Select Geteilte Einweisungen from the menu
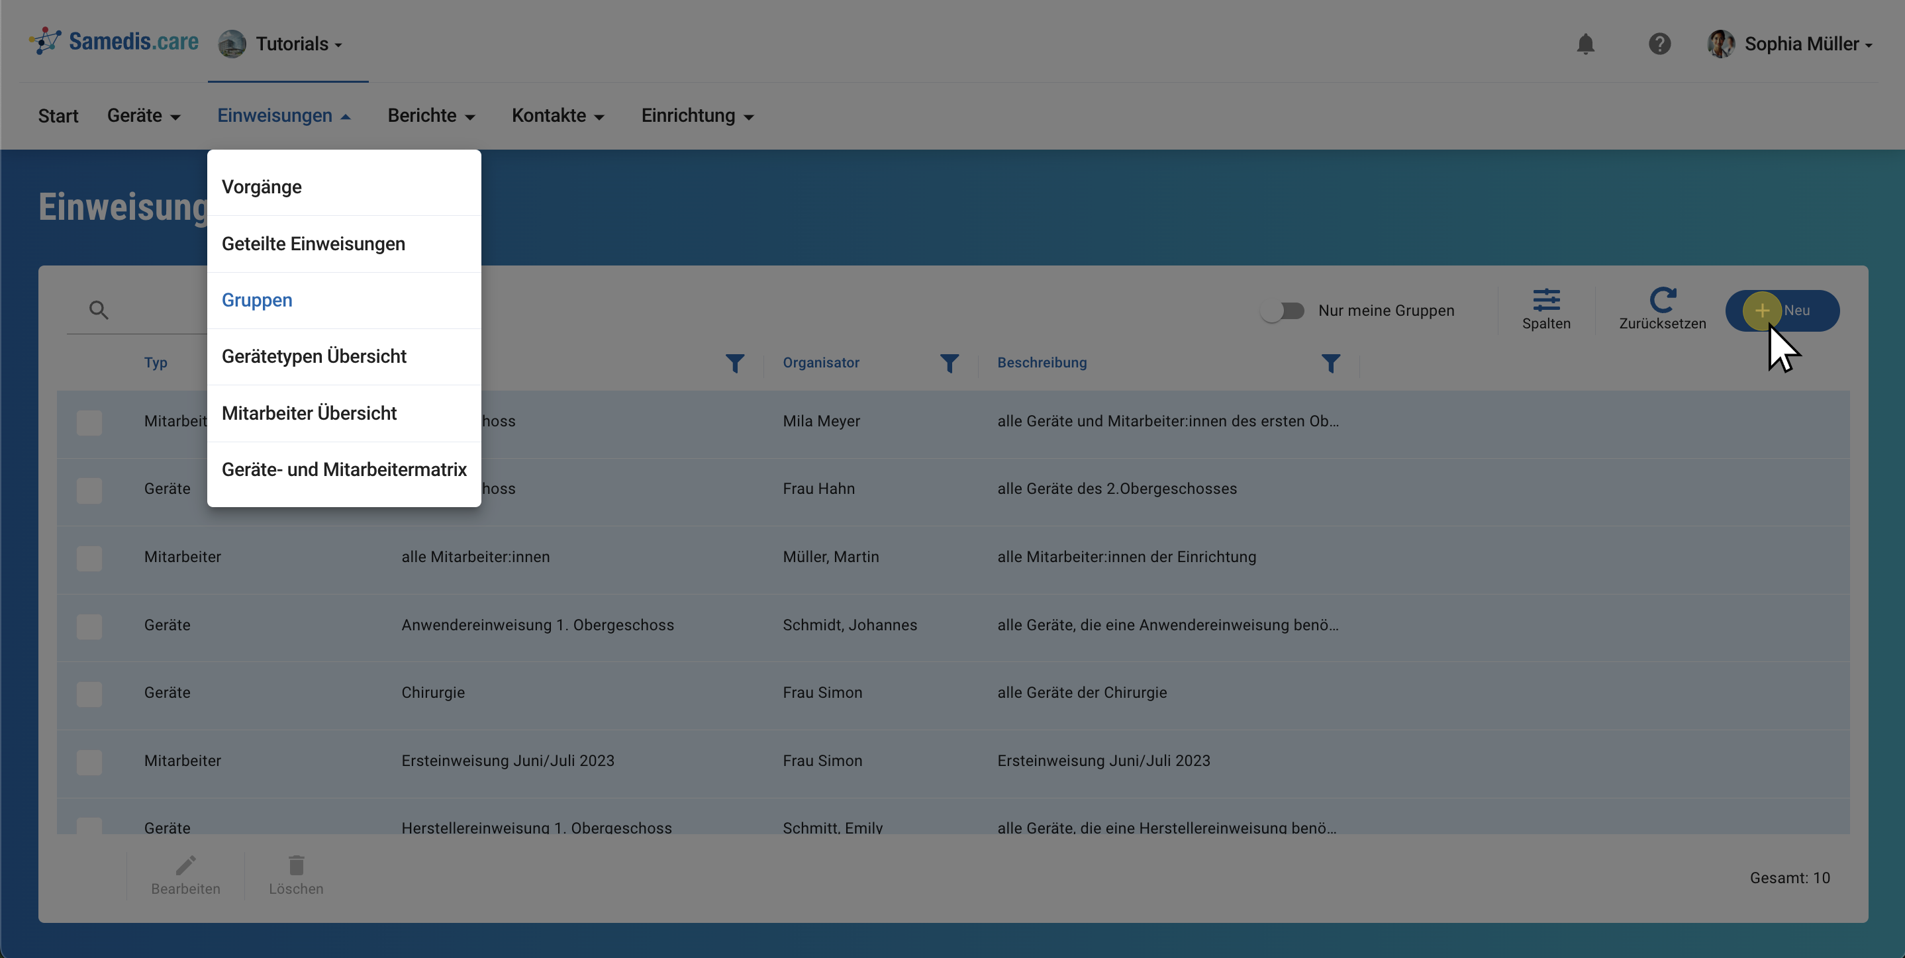The width and height of the screenshot is (1905, 958). [314, 244]
